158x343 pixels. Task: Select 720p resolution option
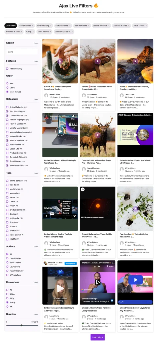(7, 298)
